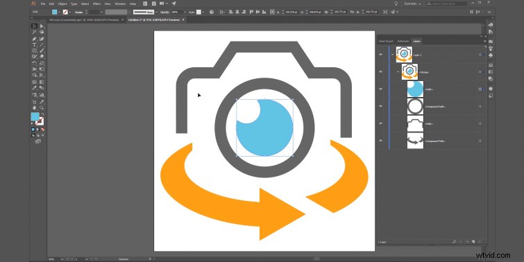
Task: Switch to the Asset Export tab
Action: click(x=386, y=41)
